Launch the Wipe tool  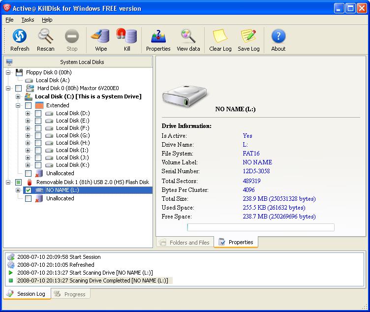tap(101, 36)
